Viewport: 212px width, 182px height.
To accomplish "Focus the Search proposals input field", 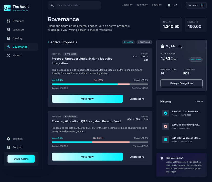I will (77, 5).
